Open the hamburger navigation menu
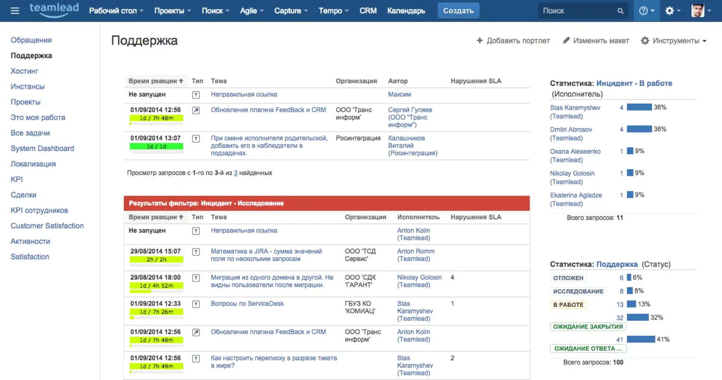This screenshot has height=380, width=722. [x=15, y=10]
